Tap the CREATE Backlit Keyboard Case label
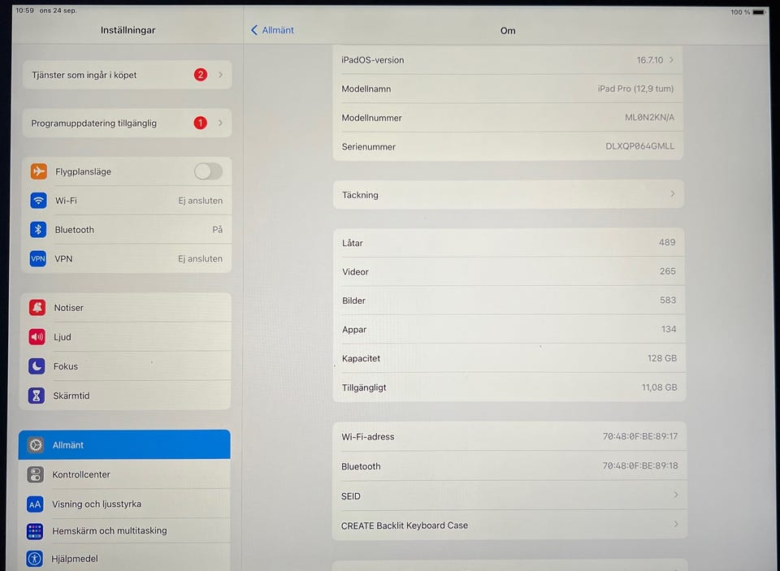The image size is (780, 571). click(x=405, y=526)
